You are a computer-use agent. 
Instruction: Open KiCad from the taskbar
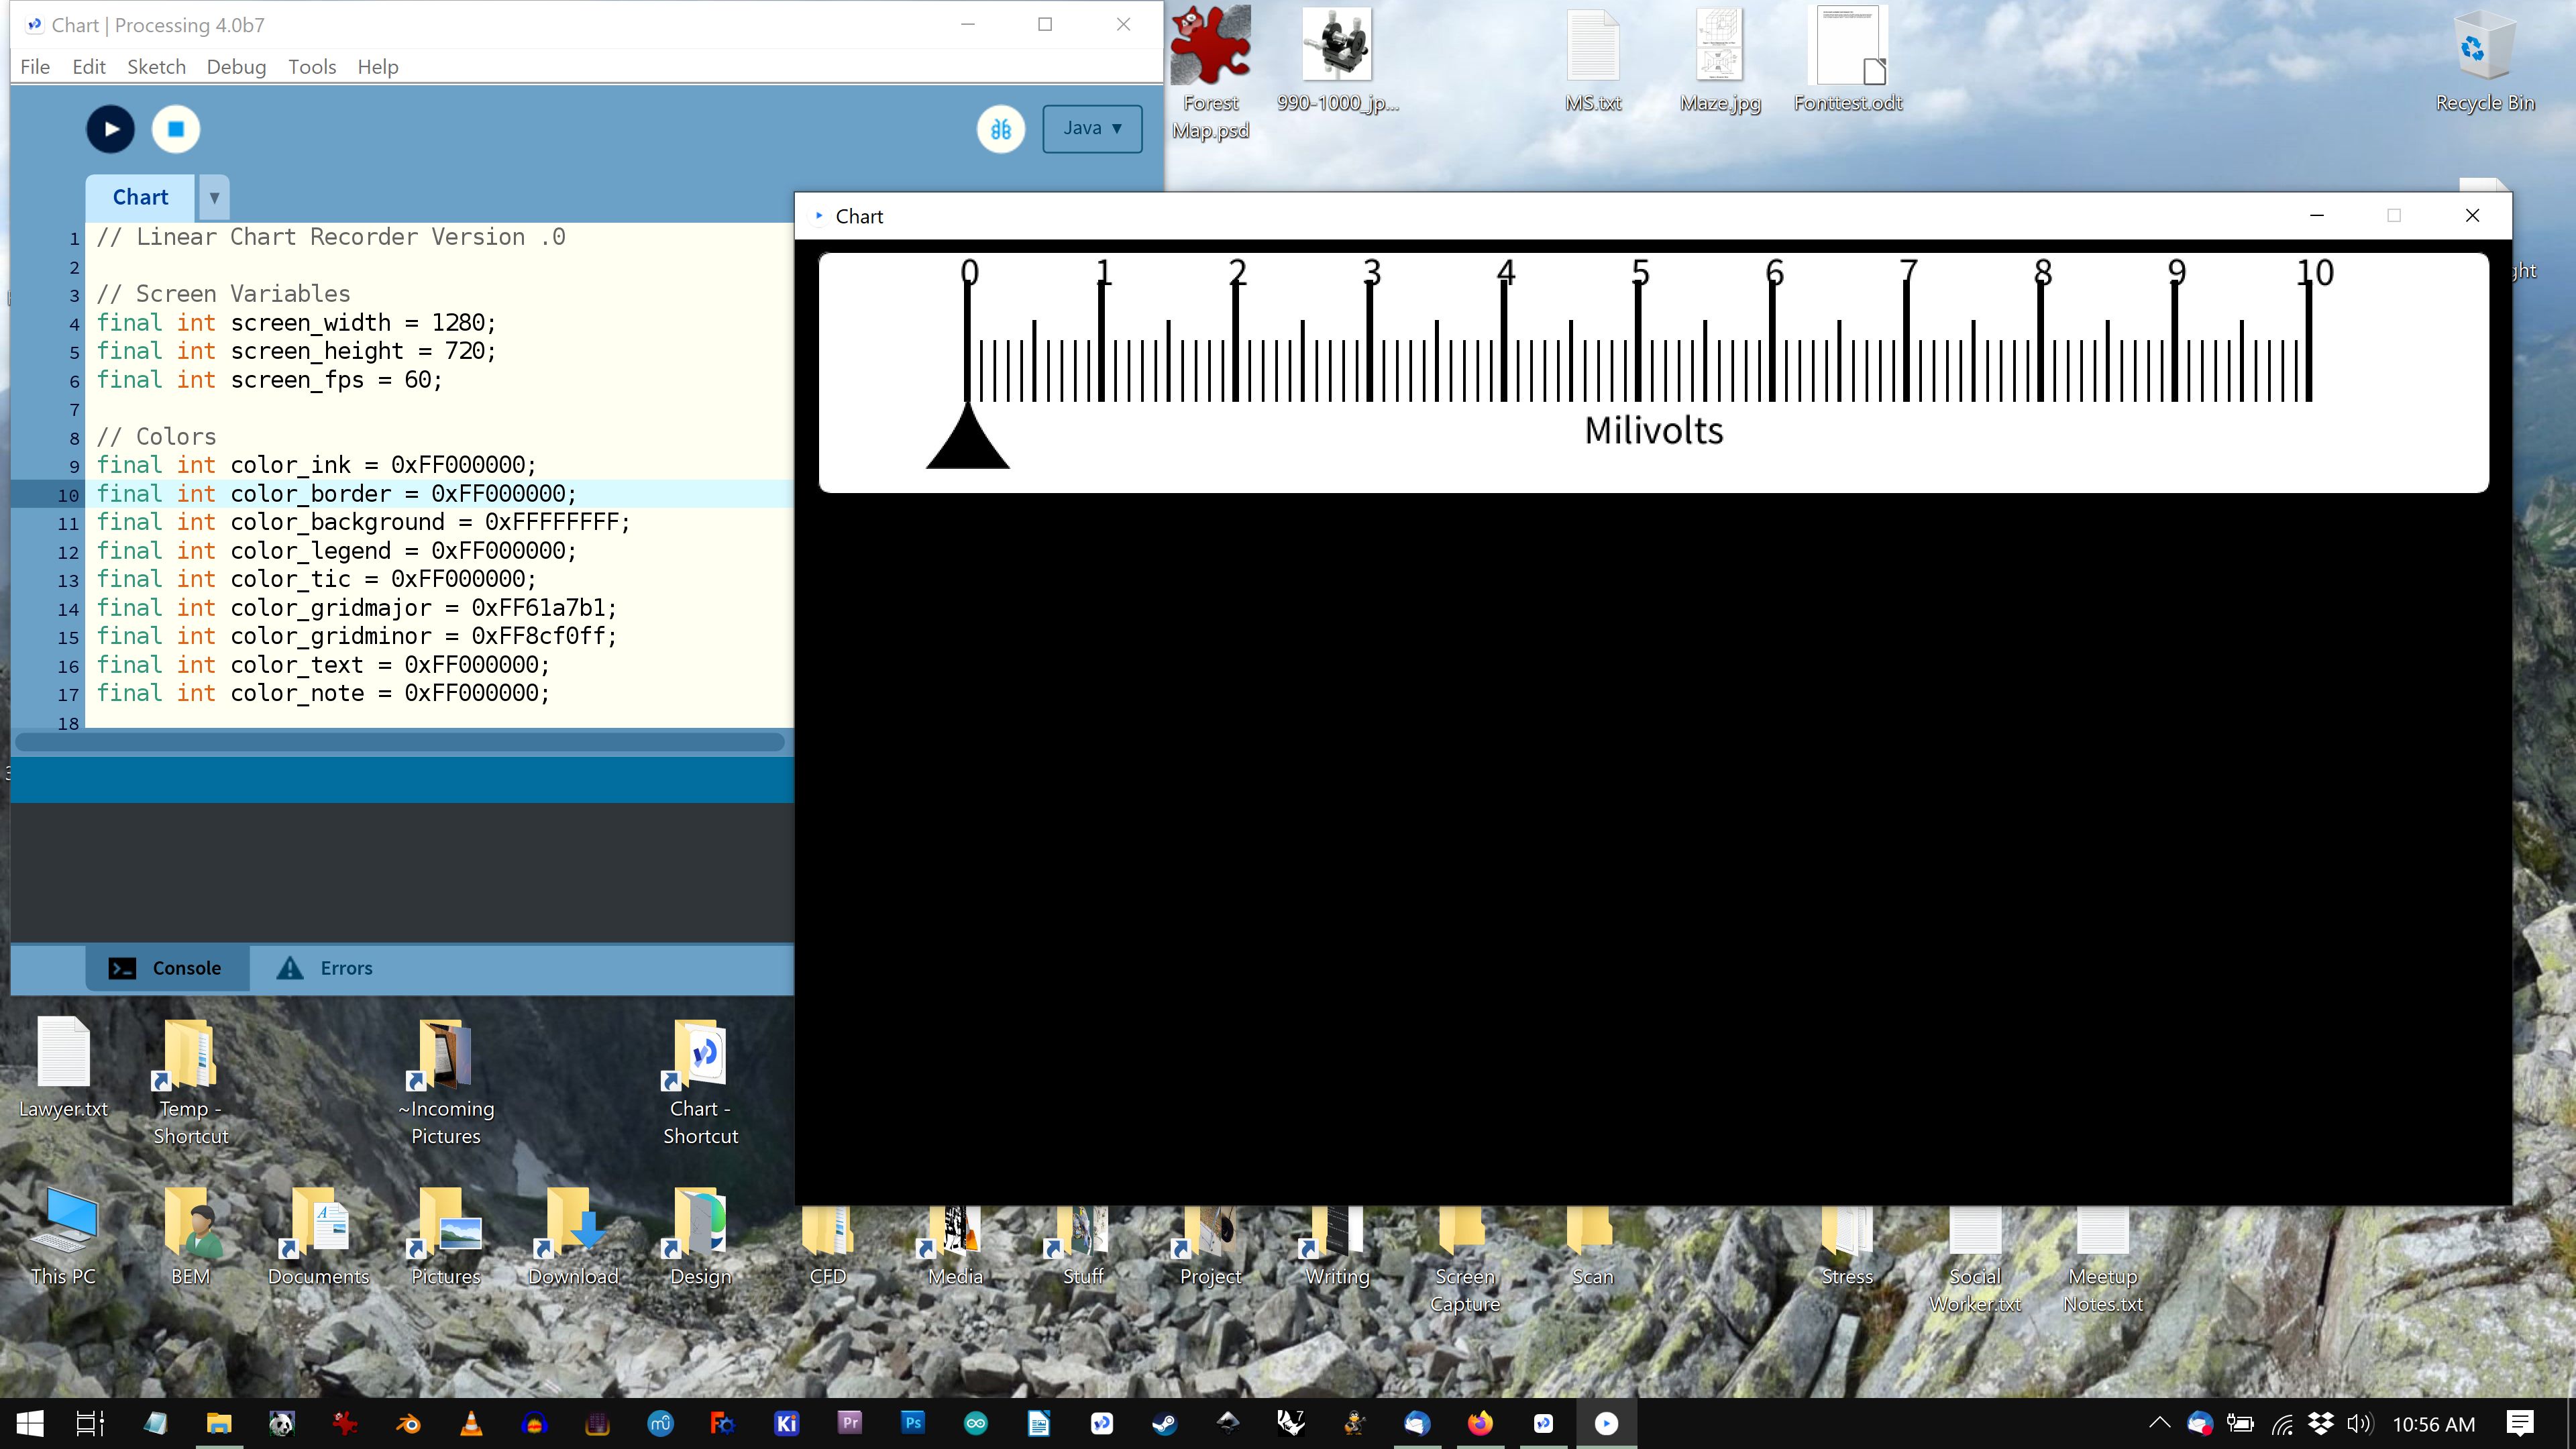click(x=786, y=1423)
